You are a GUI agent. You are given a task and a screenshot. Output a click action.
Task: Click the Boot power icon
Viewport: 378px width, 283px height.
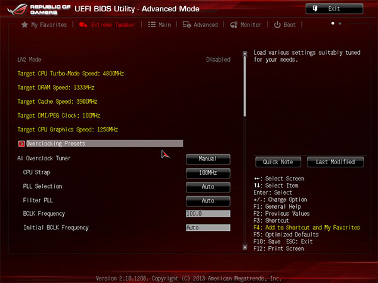click(277, 25)
